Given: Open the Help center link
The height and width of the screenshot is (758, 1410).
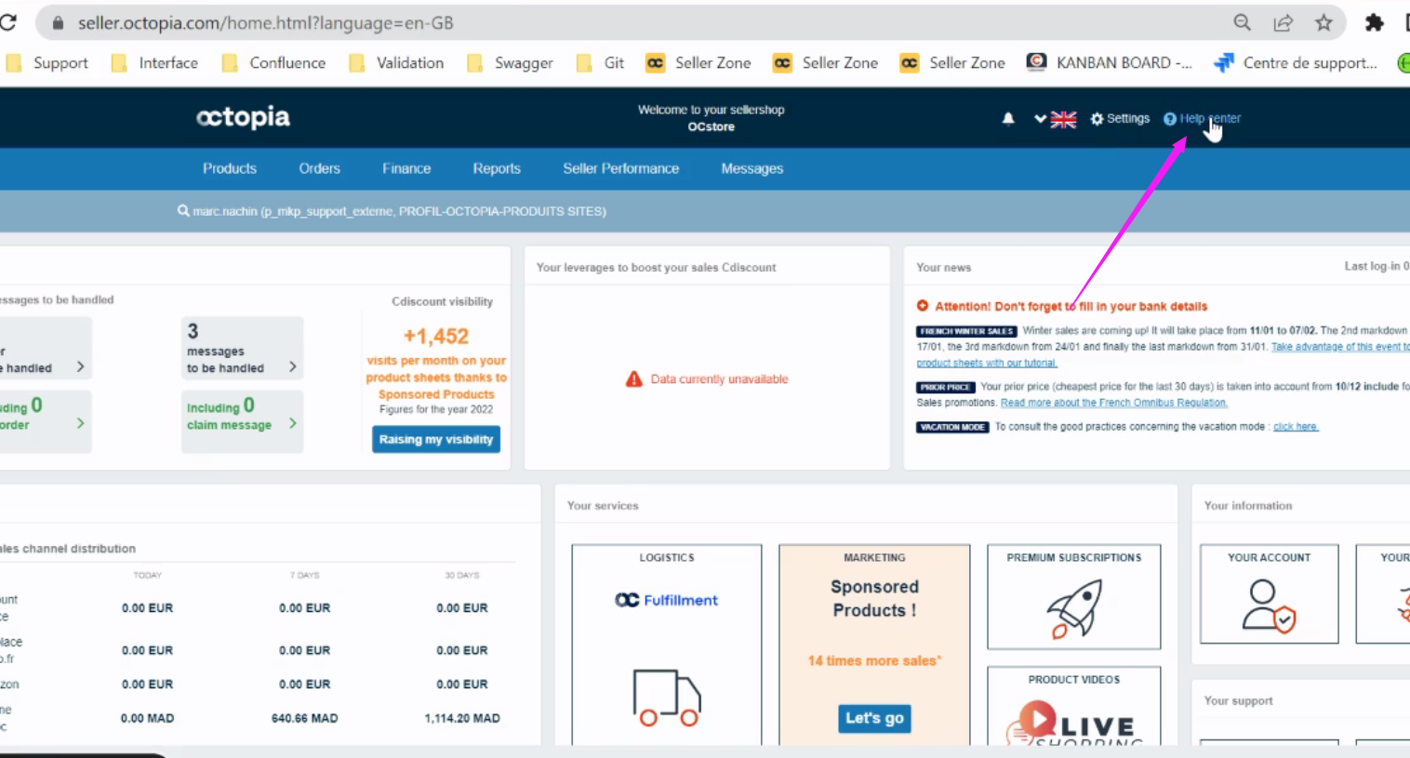Looking at the screenshot, I should pos(1202,118).
